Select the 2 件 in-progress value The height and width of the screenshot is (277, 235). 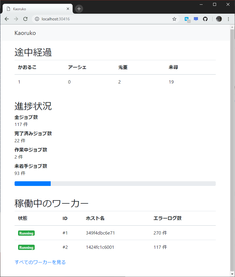[x=19, y=157]
